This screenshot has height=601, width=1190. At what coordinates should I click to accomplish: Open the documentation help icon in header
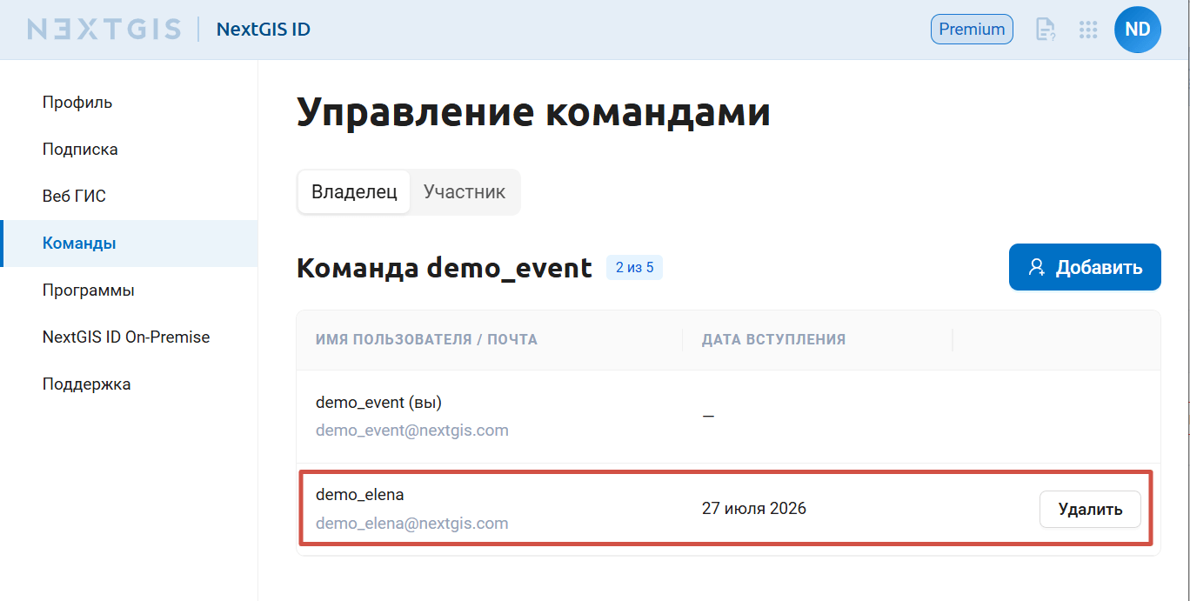pyautogui.click(x=1045, y=30)
